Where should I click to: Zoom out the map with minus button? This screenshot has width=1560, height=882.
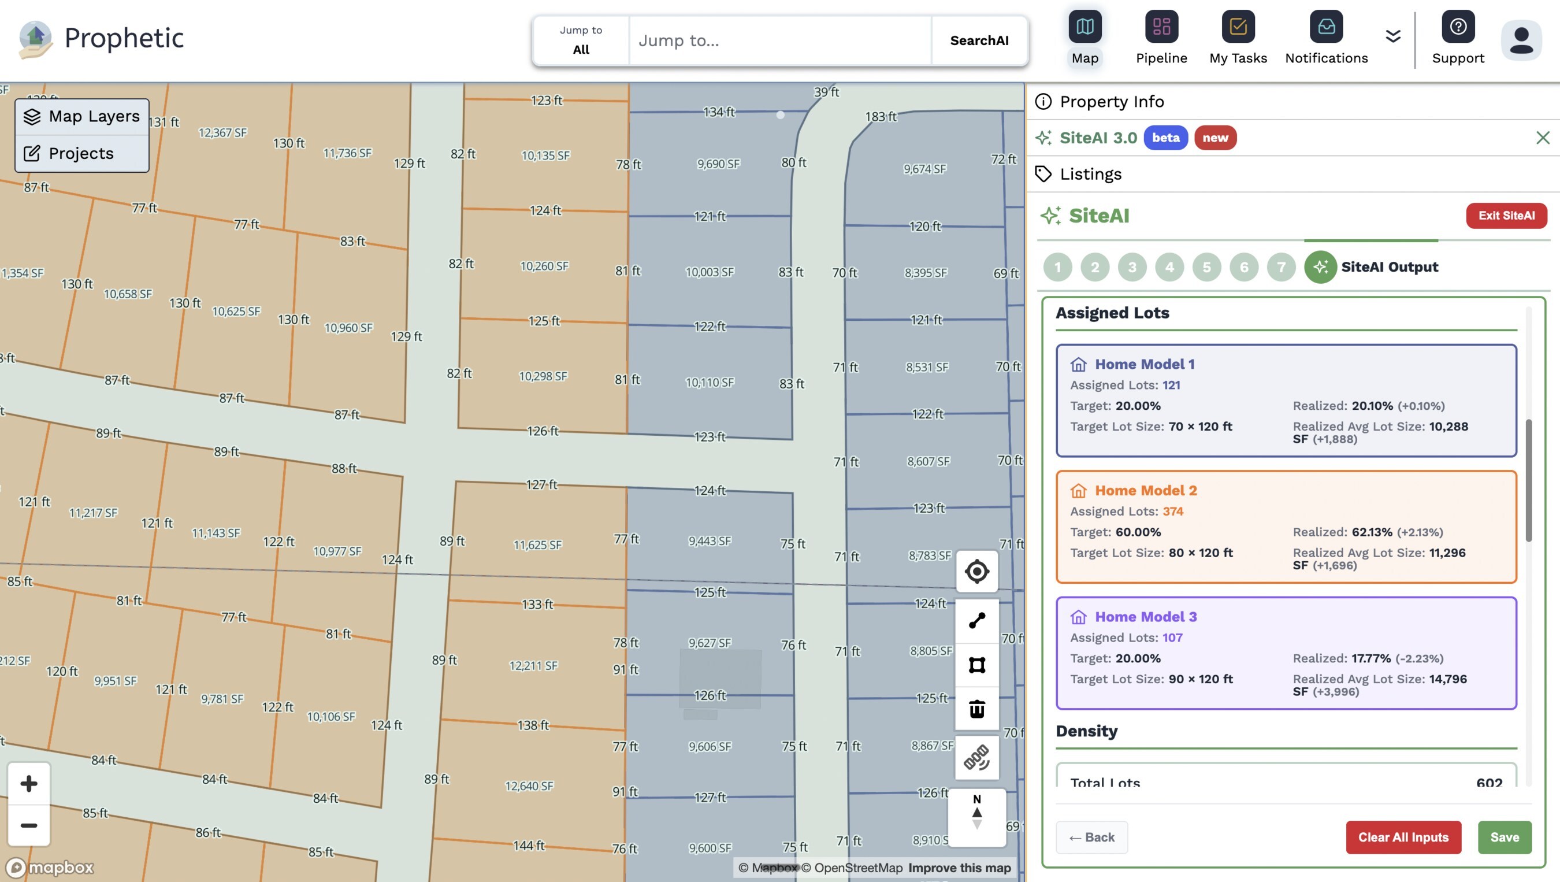pyautogui.click(x=28, y=826)
